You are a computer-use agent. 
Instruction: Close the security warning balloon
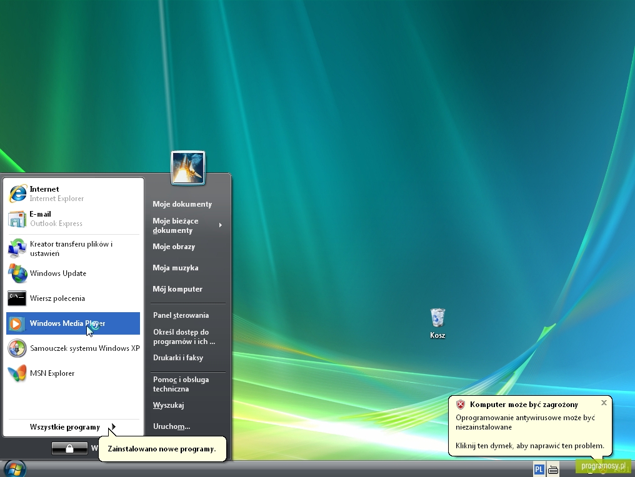[x=604, y=403]
